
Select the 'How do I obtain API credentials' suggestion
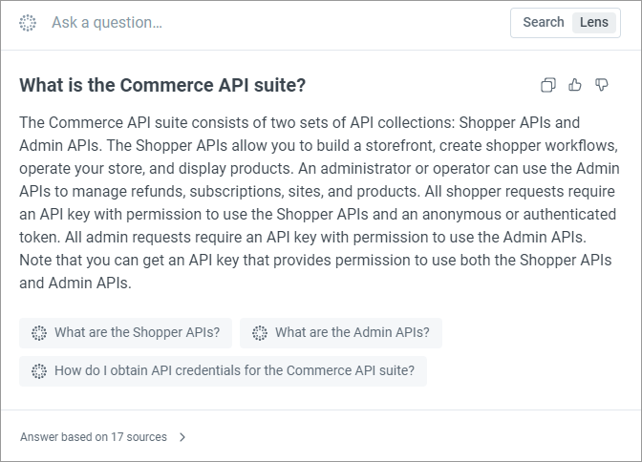[x=223, y=370]
